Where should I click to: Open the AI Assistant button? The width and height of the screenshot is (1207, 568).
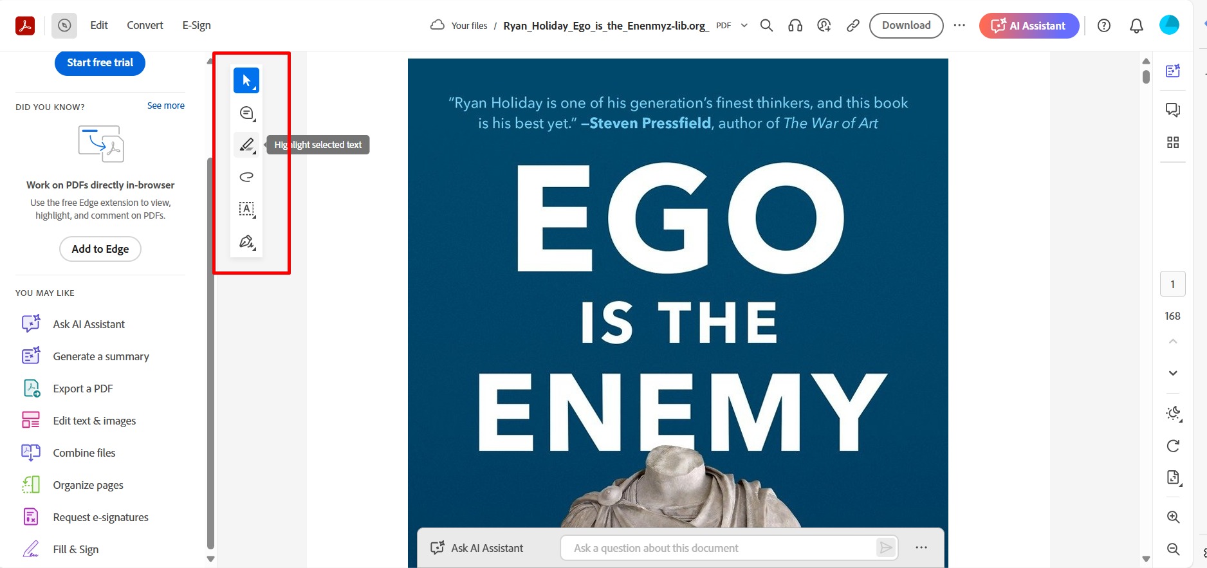coord(1029,26)
